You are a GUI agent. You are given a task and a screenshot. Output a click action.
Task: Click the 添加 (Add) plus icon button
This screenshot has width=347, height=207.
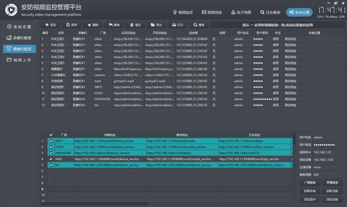(50, 25)
